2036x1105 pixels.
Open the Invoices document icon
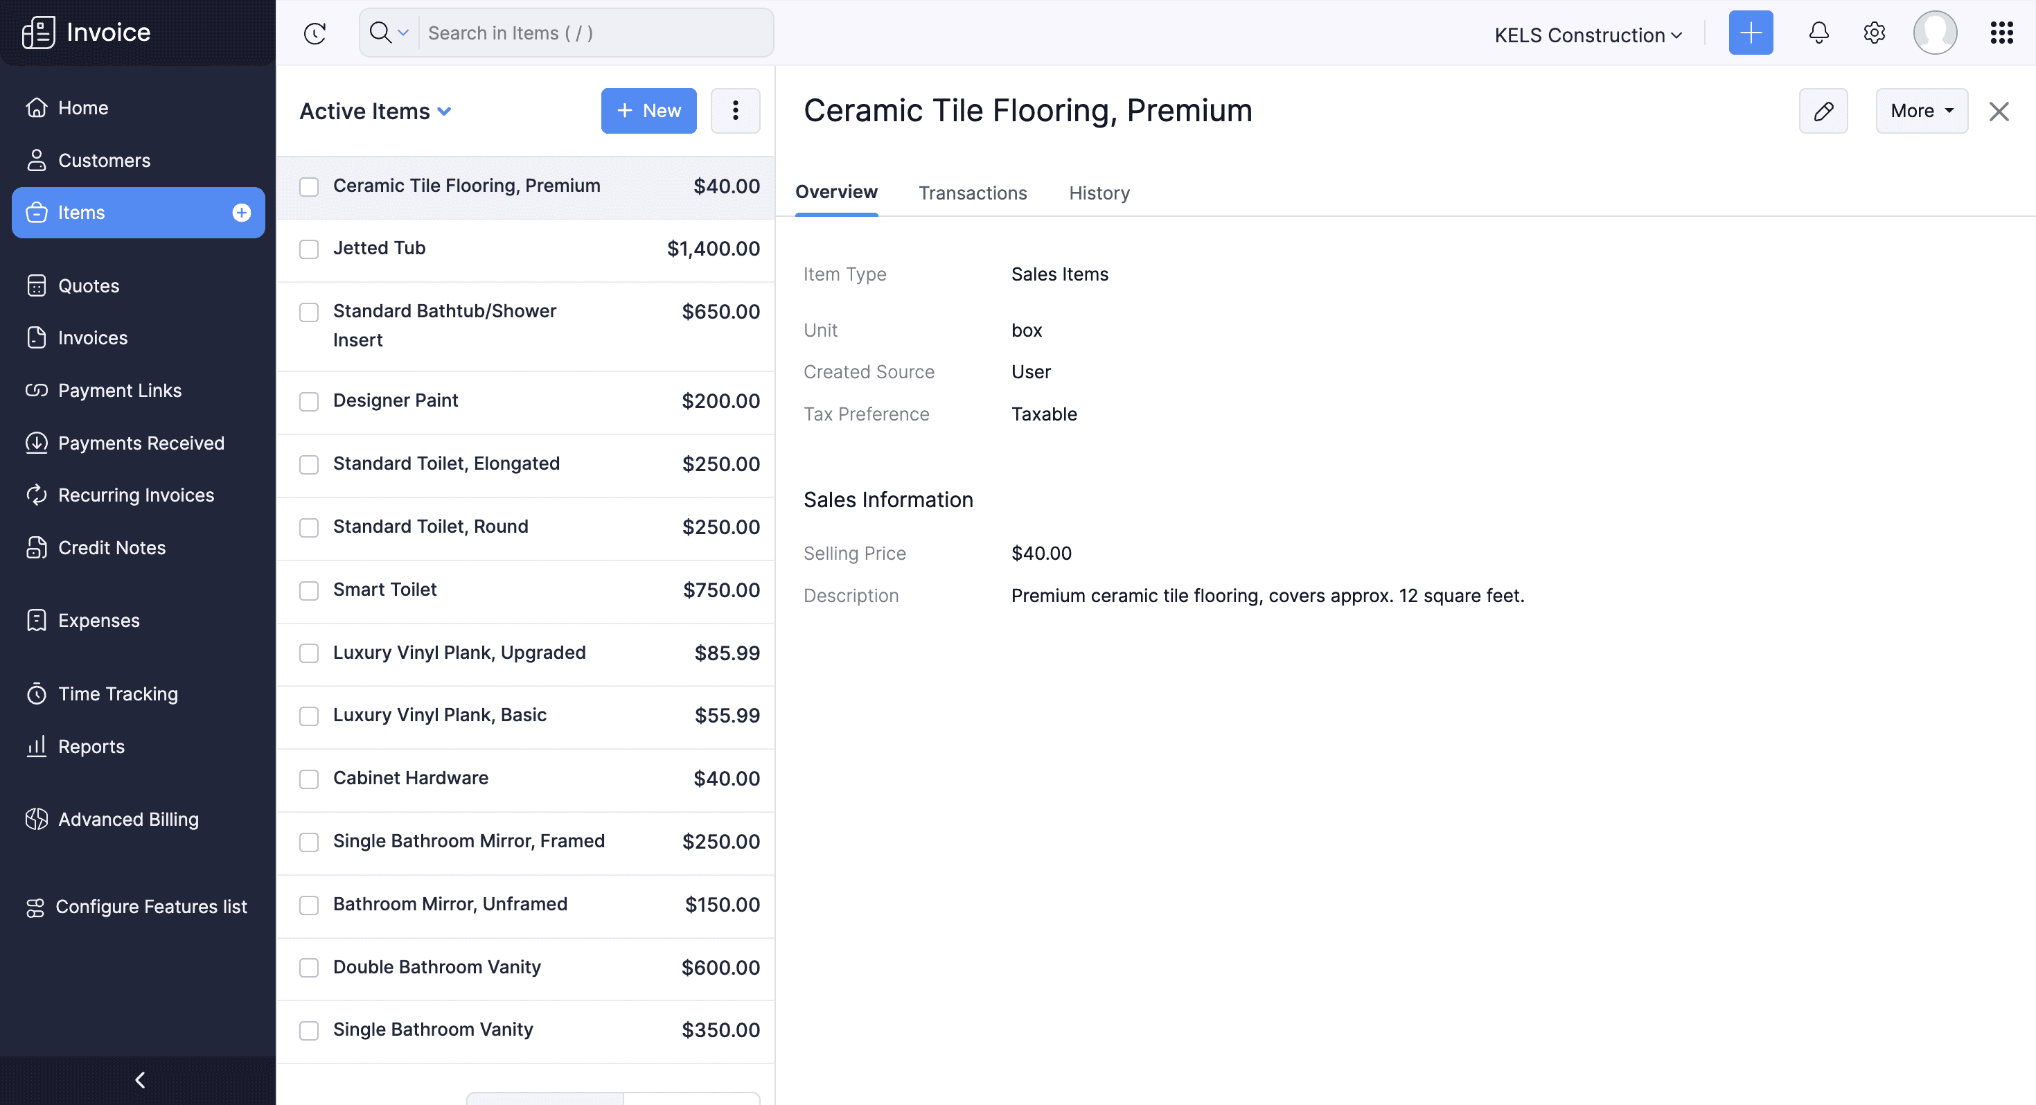click(x=36, y=337)
